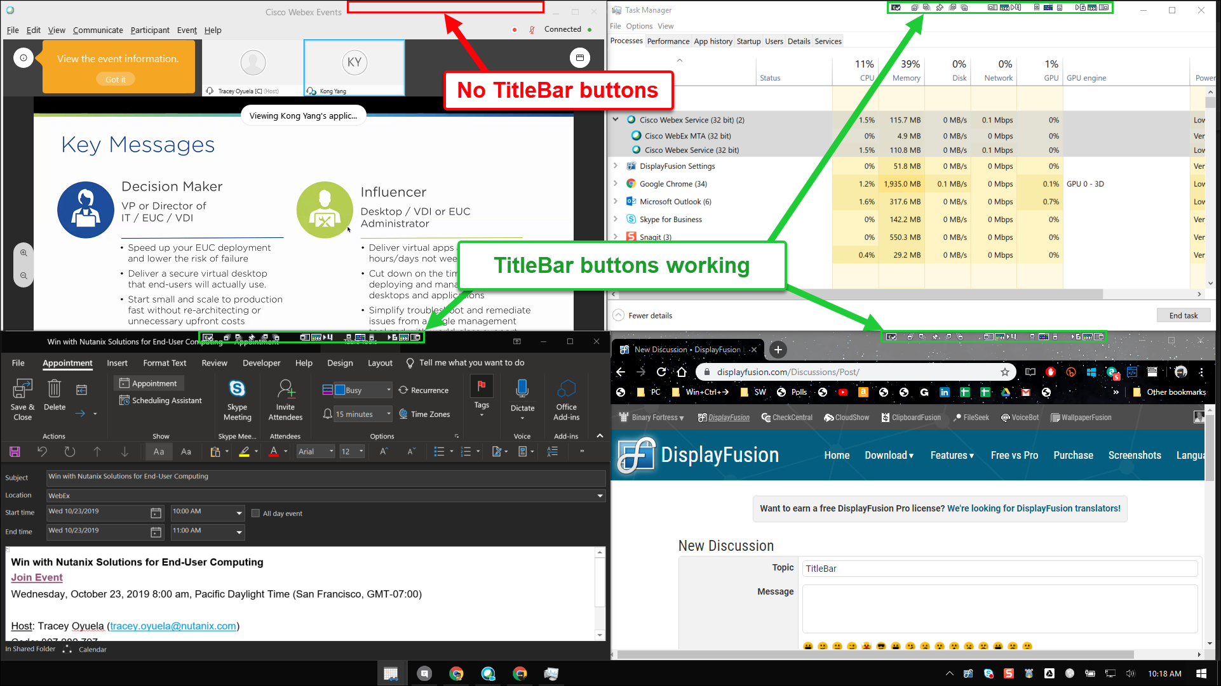The width and height of the screenshot is (1221, 686).
Task: Open the end time 11:00 AM dropdown
Action: [239, 532]
